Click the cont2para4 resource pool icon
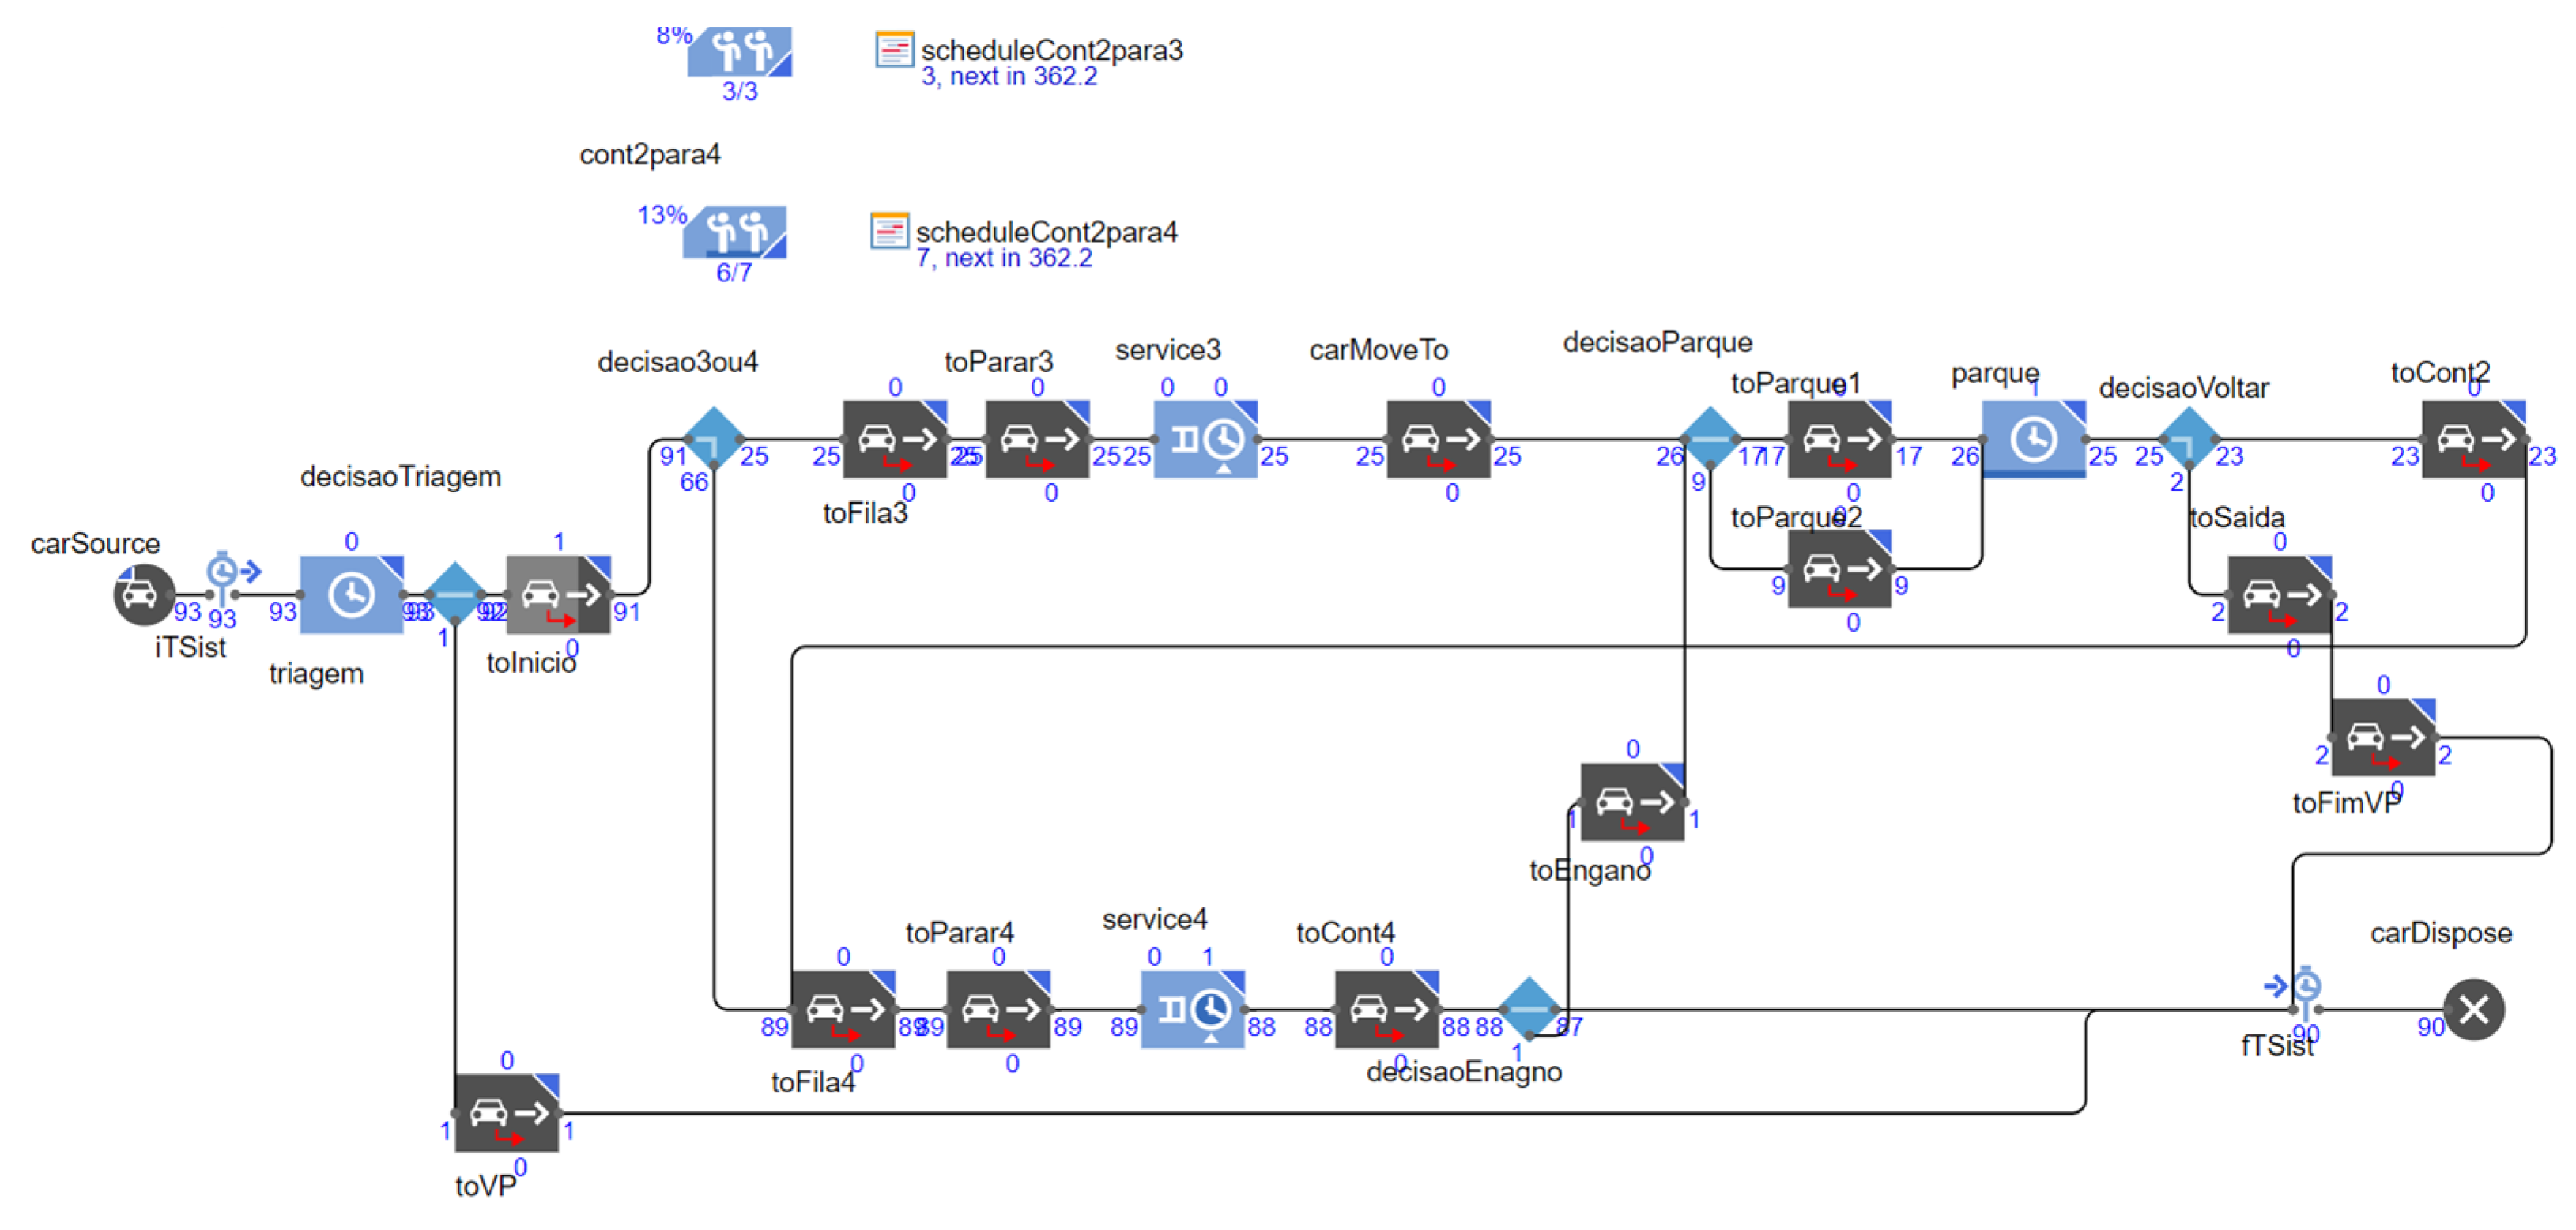Viewport: 2576px width, 1230px height. [x=735, y=232]
